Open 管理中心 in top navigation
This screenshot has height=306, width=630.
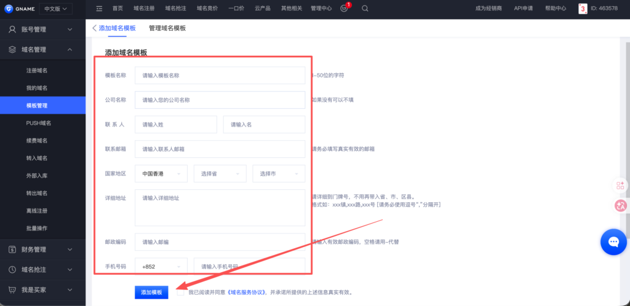pyautogui.click(x=321, y=9)
